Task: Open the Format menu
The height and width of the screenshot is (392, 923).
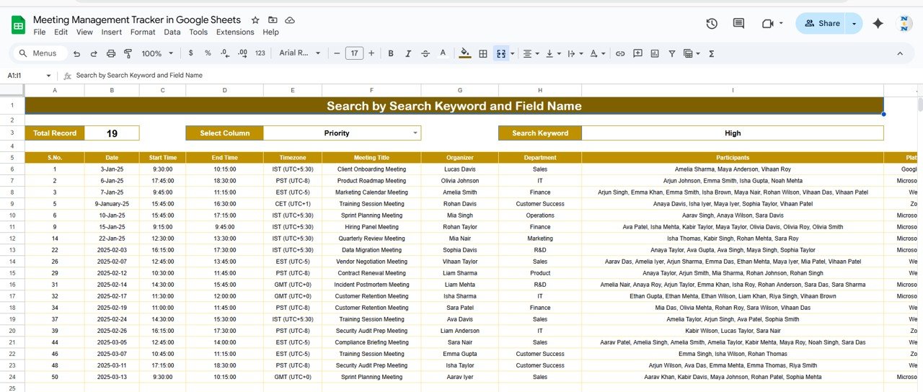Action: [143, 32]
